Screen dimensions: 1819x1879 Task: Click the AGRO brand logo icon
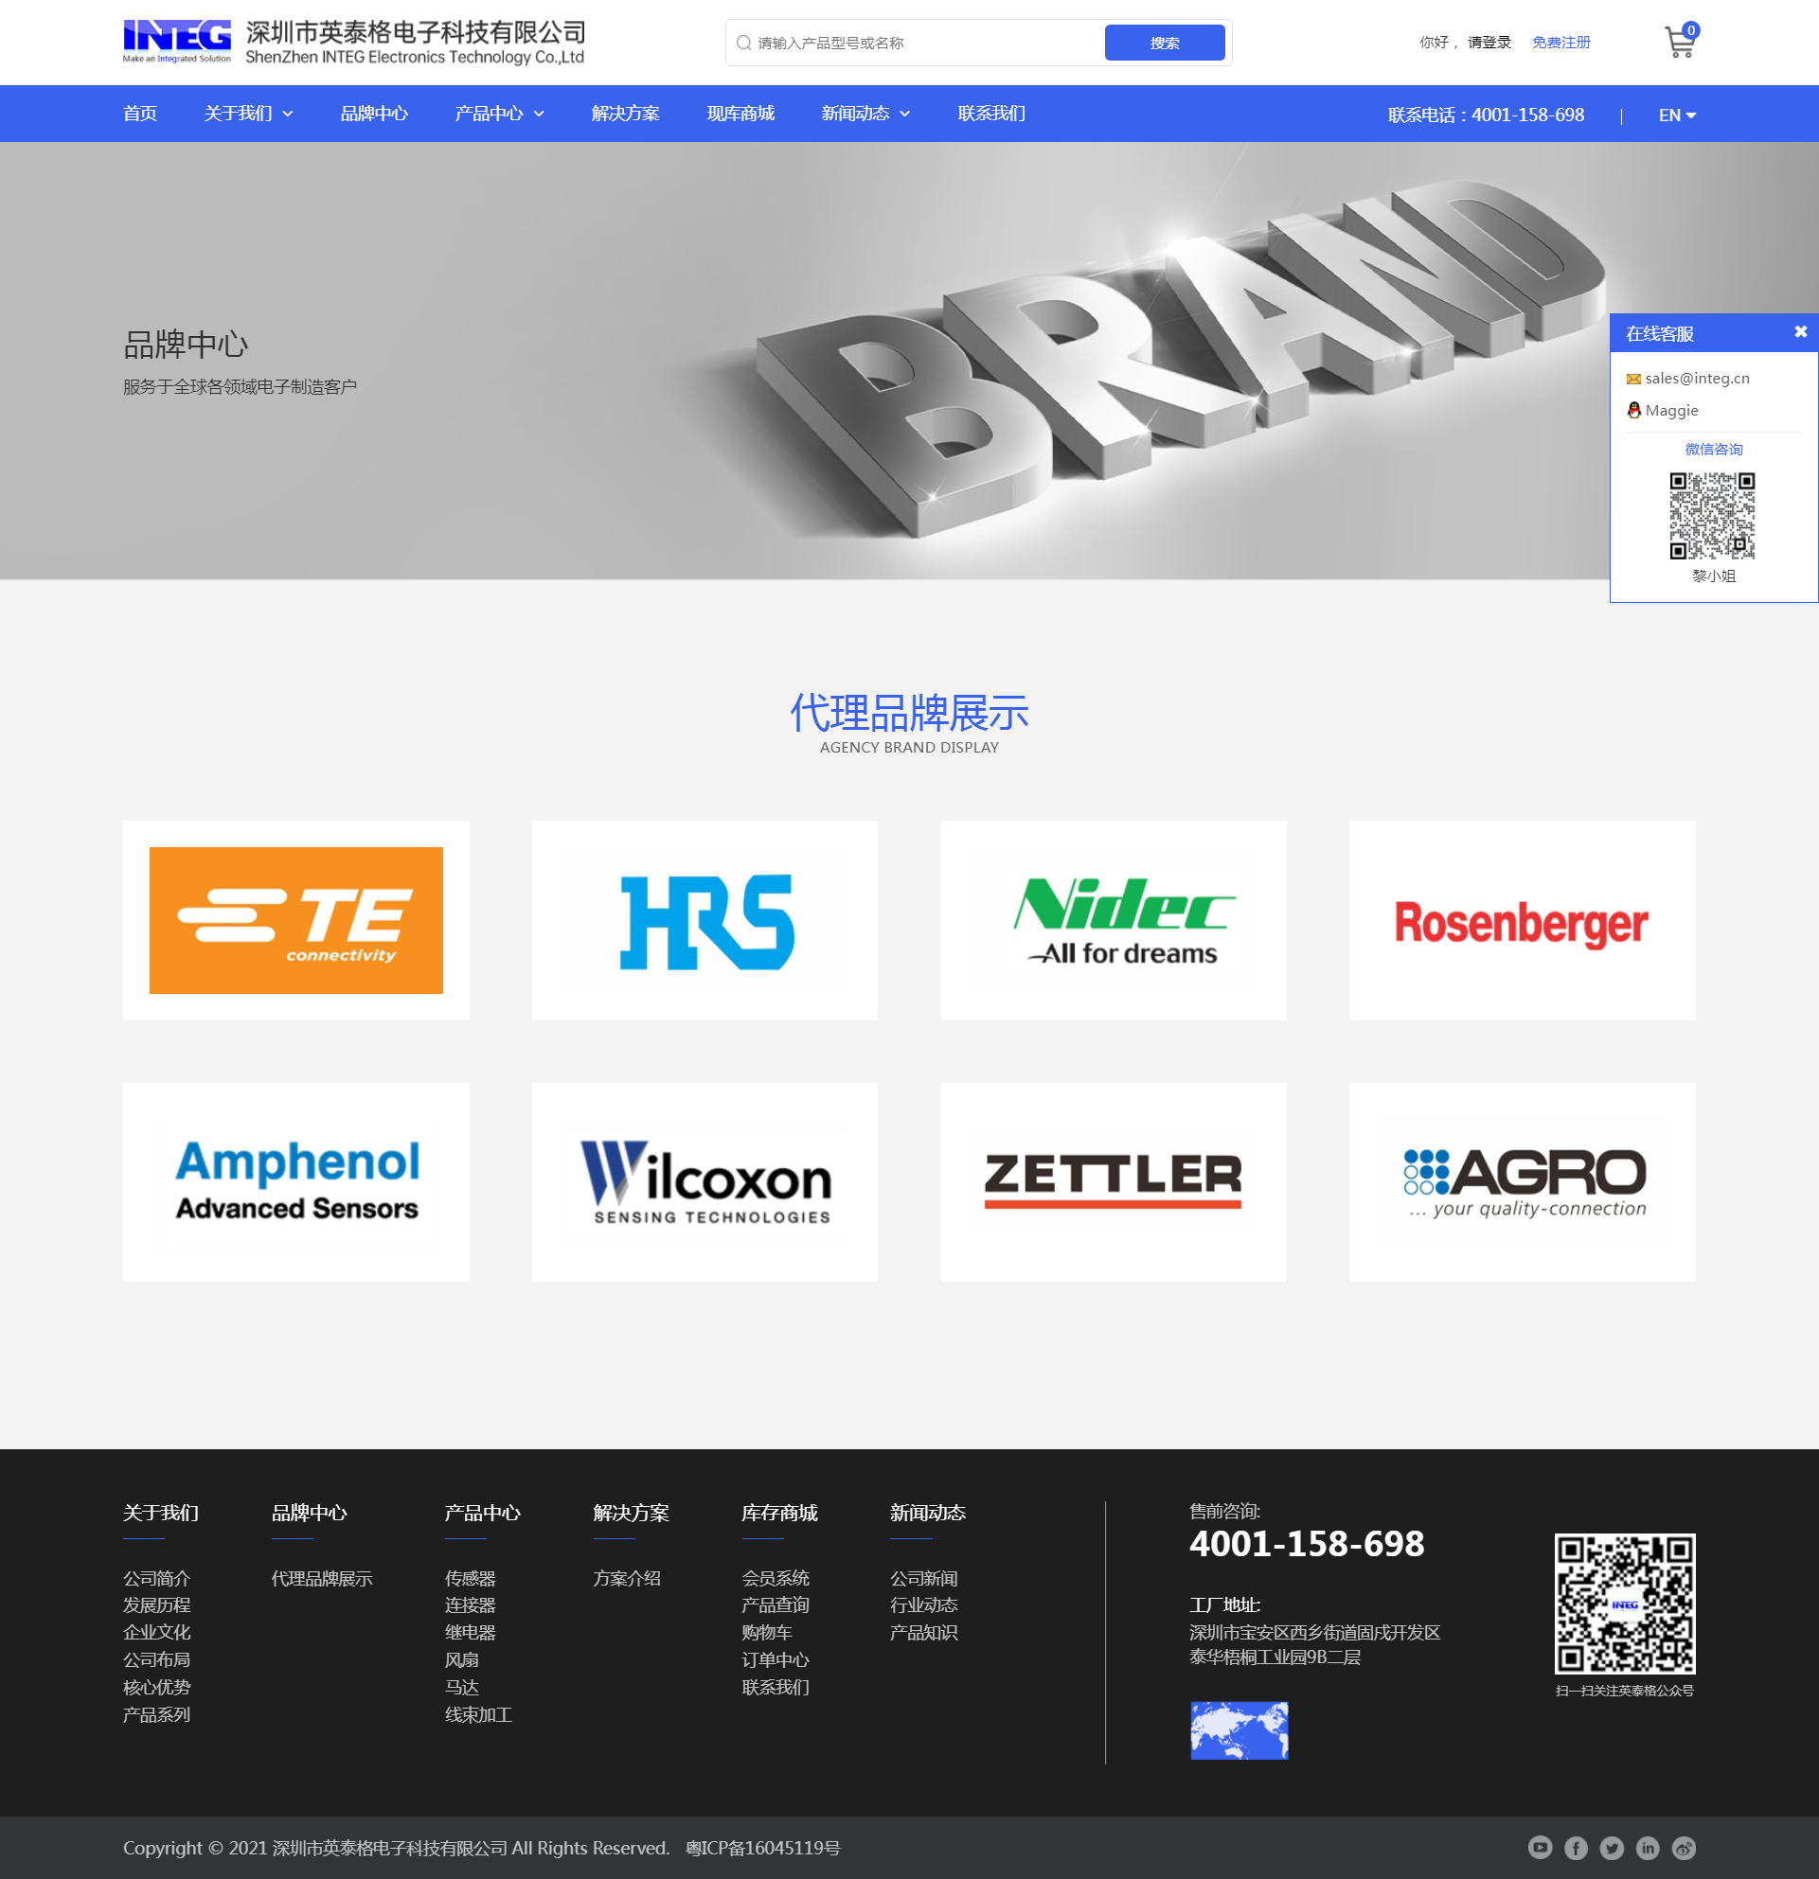[x=1521, y=1179]
